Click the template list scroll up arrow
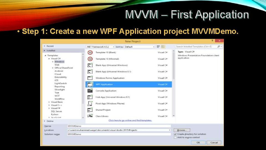This screenshot has height=150, width=266. [173, 51]
